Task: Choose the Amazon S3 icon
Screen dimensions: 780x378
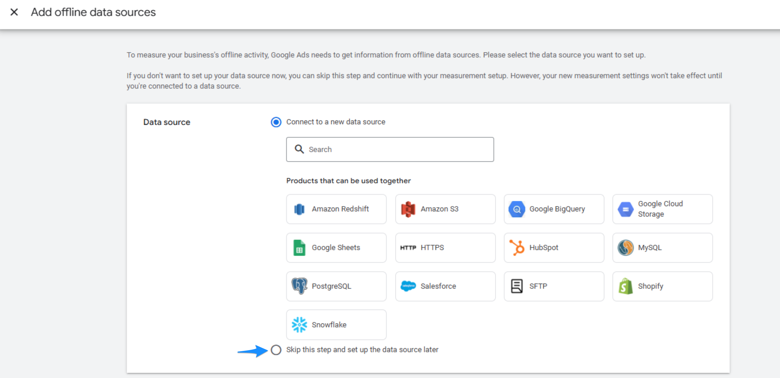Action: 408,209
